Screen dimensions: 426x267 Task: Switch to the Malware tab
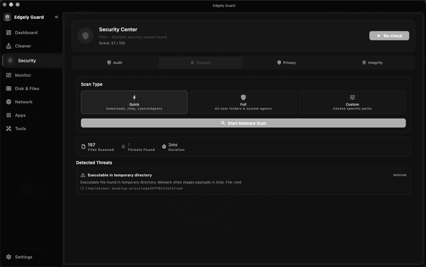pyautogui.click(x=201, y=63)
